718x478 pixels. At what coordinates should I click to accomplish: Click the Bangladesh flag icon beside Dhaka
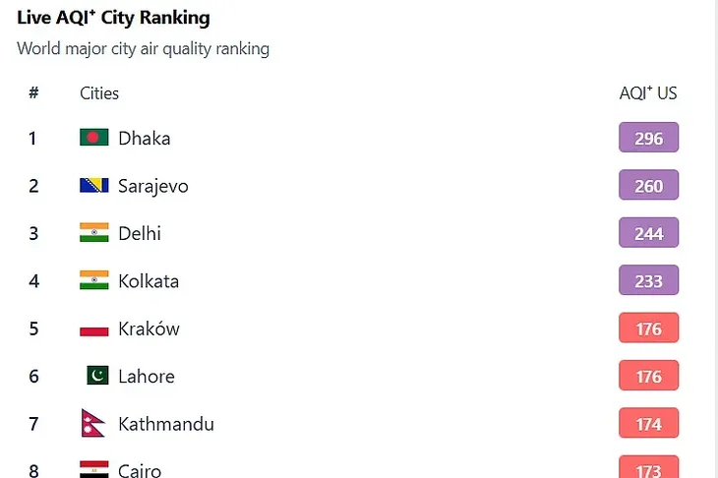click(93, 138)
